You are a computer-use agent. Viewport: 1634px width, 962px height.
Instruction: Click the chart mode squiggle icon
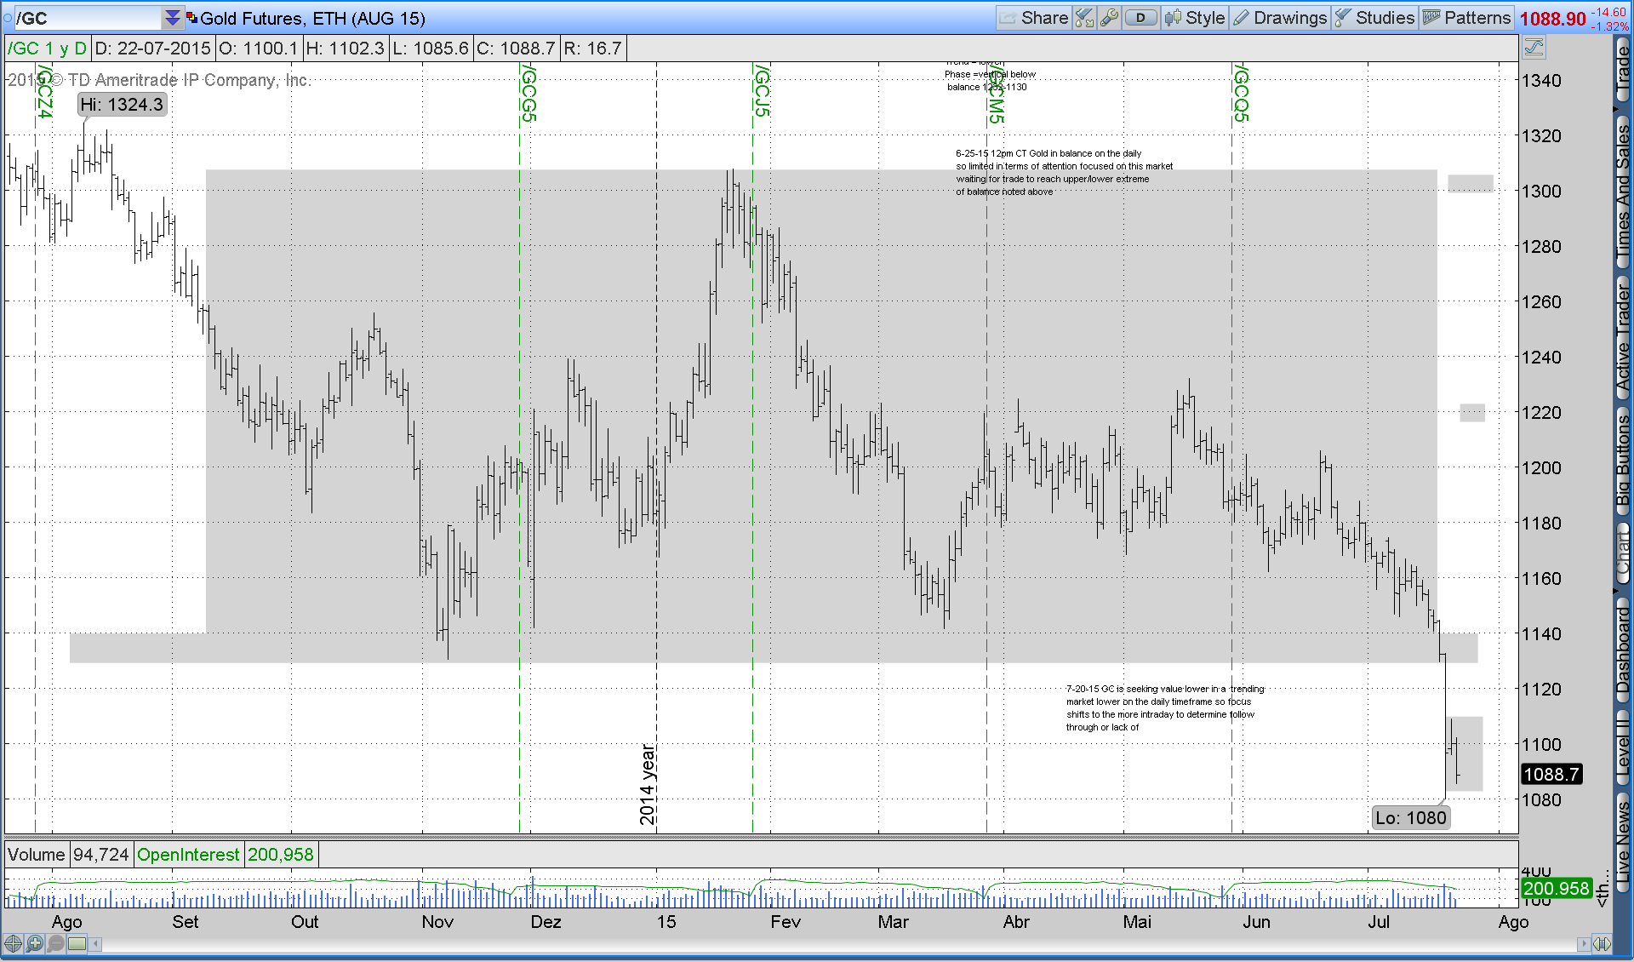1534,48
